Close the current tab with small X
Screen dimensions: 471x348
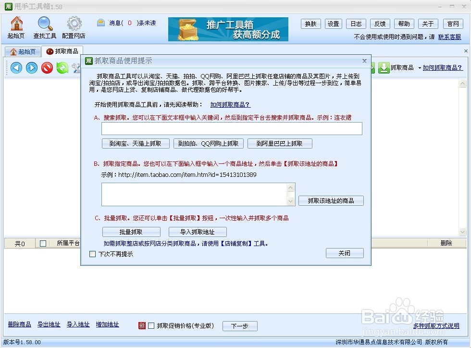point(466,51)
